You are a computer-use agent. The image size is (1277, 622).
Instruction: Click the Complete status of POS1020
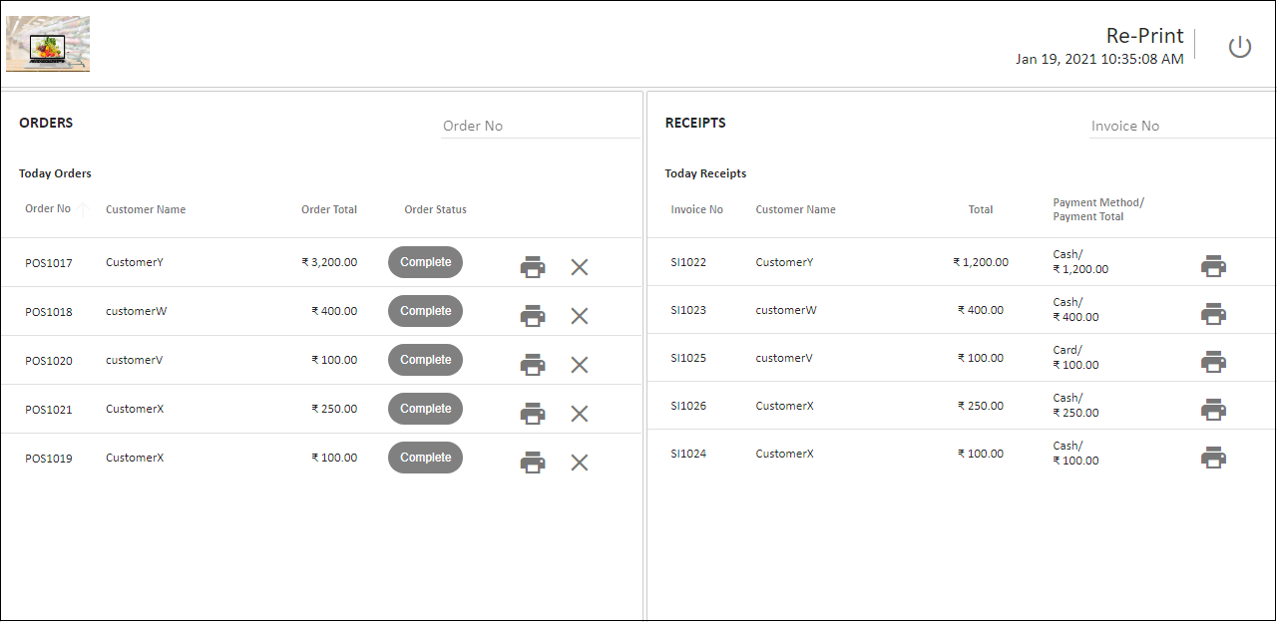point(425,360)
